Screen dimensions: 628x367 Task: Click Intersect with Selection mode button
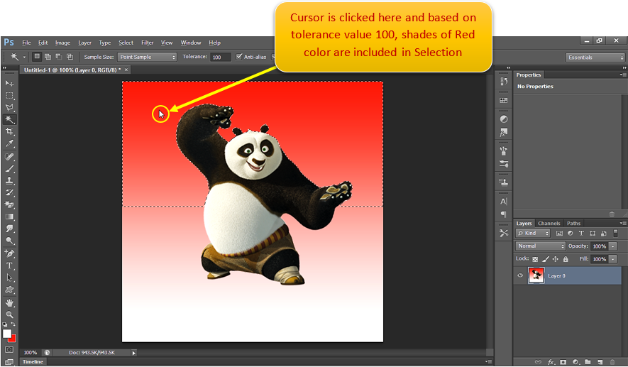(70, 57)
